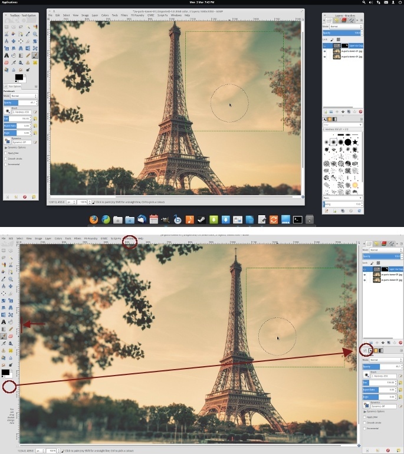Open Filters menu in floating image window

[124, 15]
